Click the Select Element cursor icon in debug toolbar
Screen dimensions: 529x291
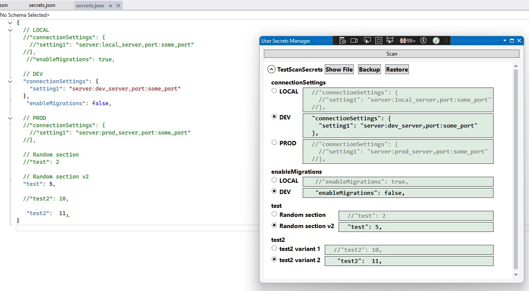(x=367, y=41)
